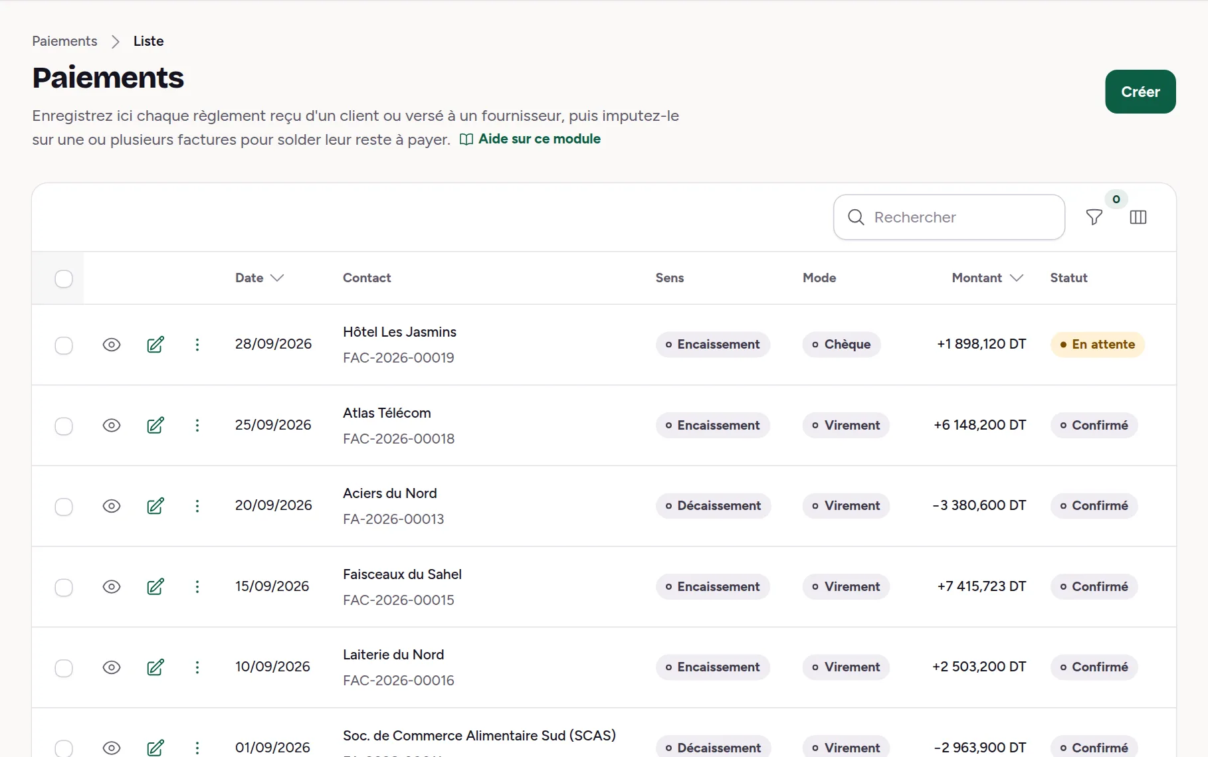View the Aciers du Nord payment
Screen dimensions: 1208x757
[x=112, y=506]
